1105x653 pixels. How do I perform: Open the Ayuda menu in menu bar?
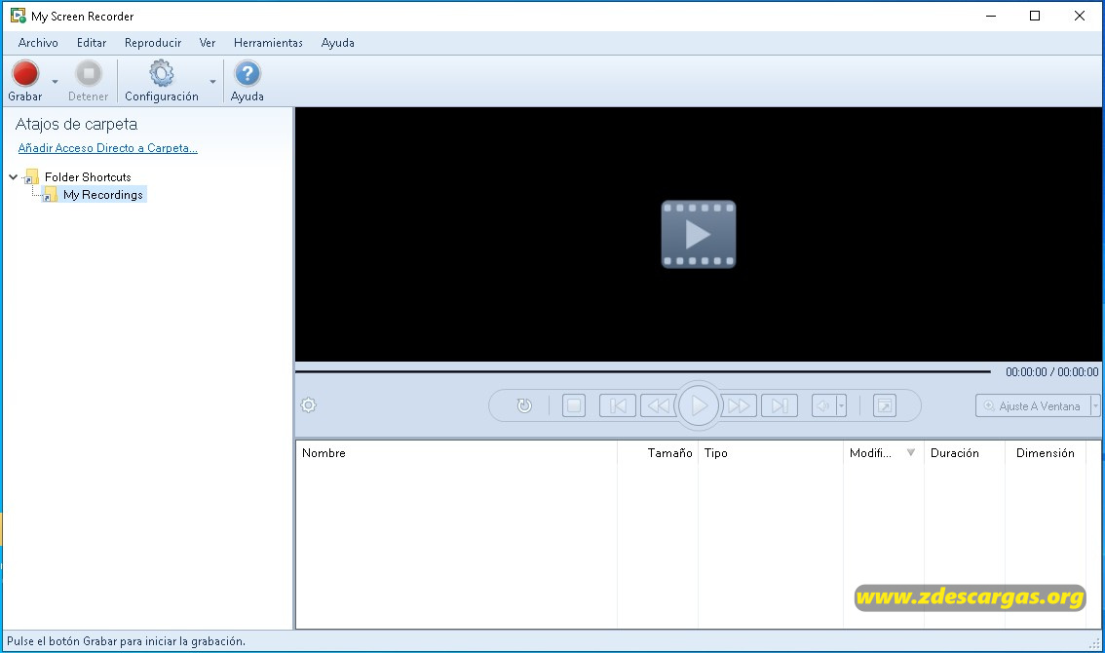tap(337, 43)
